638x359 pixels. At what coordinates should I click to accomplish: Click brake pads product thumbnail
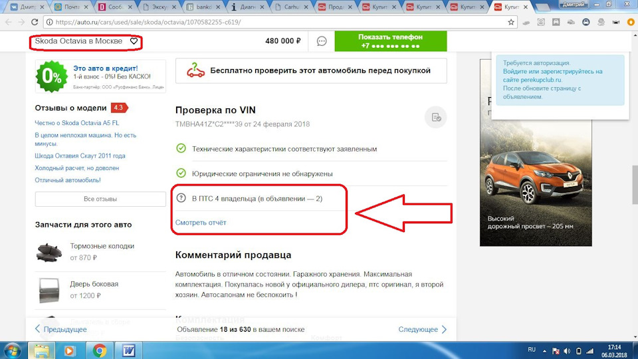point(49,252)
